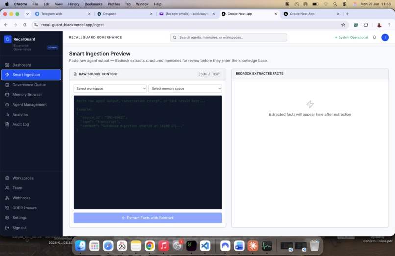The width and height of the screenshot is (395, 256).
Task: Open GDPR Erasure page
Action: (x=31, y=208)
